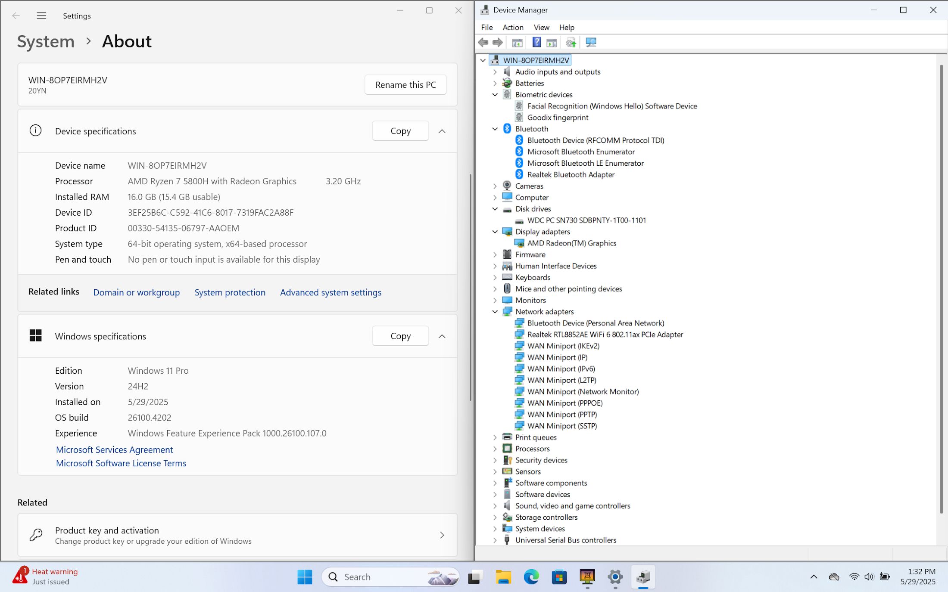The image size is (948, 592).
Task: Collapse Display adapters node
Action: click(x=495, y=232)
